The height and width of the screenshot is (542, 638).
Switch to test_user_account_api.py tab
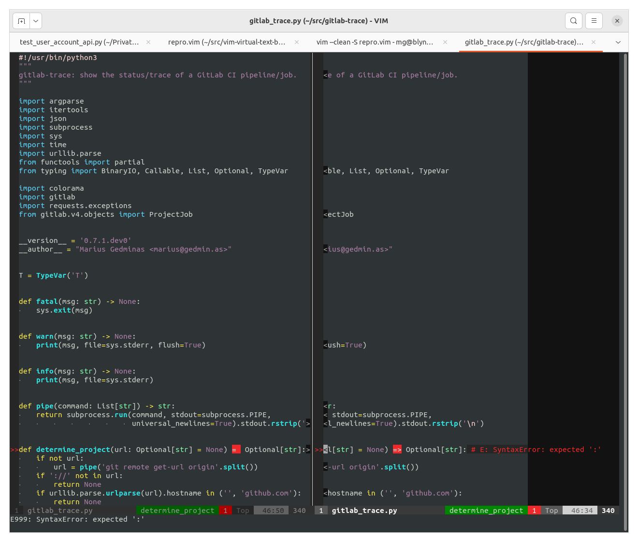click(x=79, y=42)
